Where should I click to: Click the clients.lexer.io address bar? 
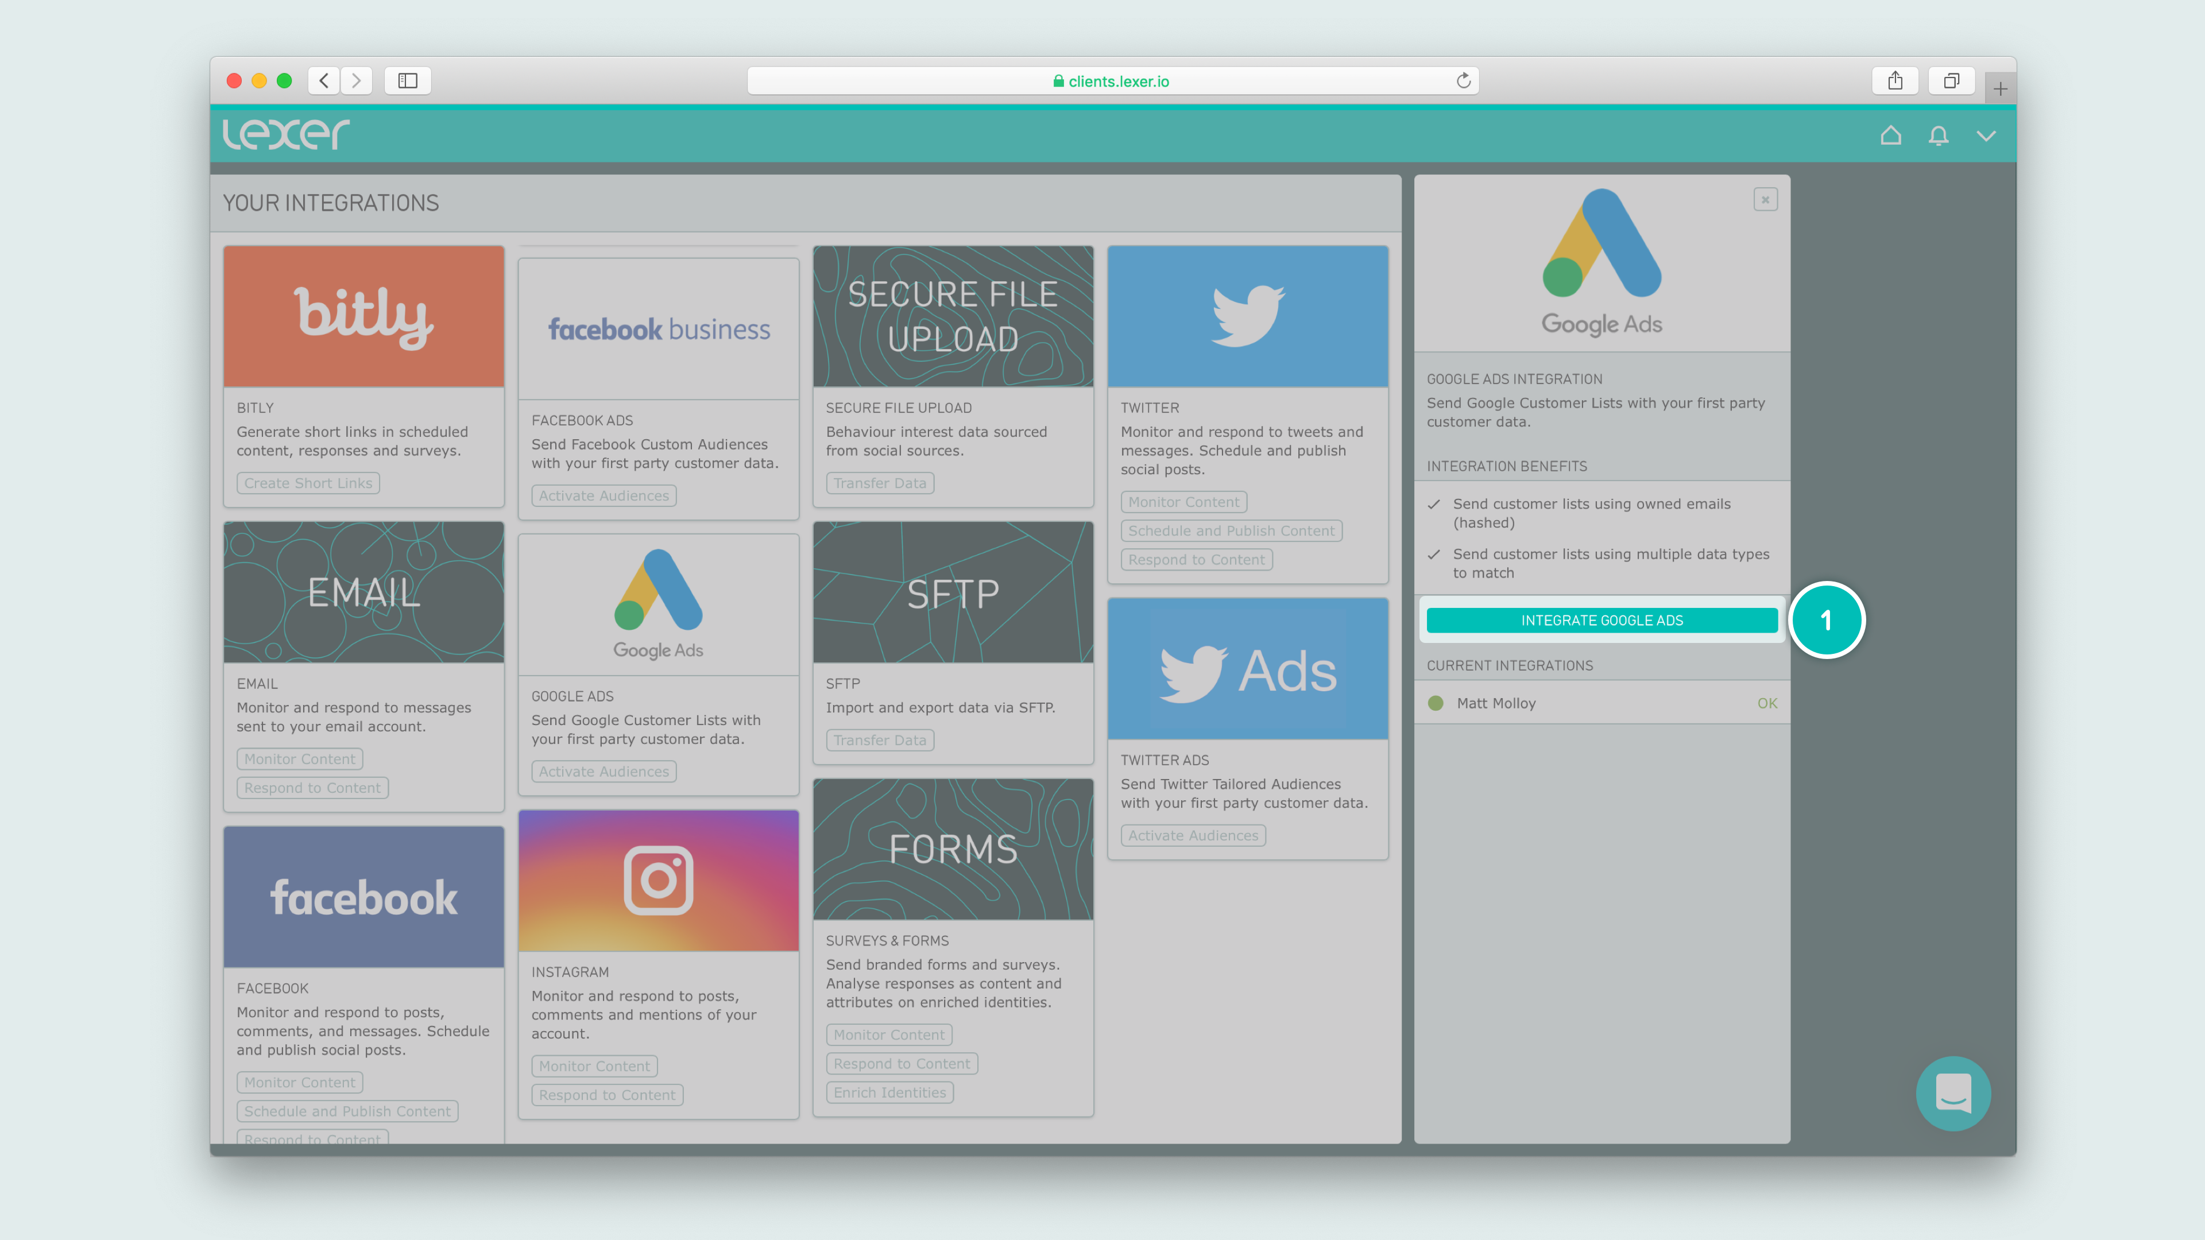click(1113, 80)
